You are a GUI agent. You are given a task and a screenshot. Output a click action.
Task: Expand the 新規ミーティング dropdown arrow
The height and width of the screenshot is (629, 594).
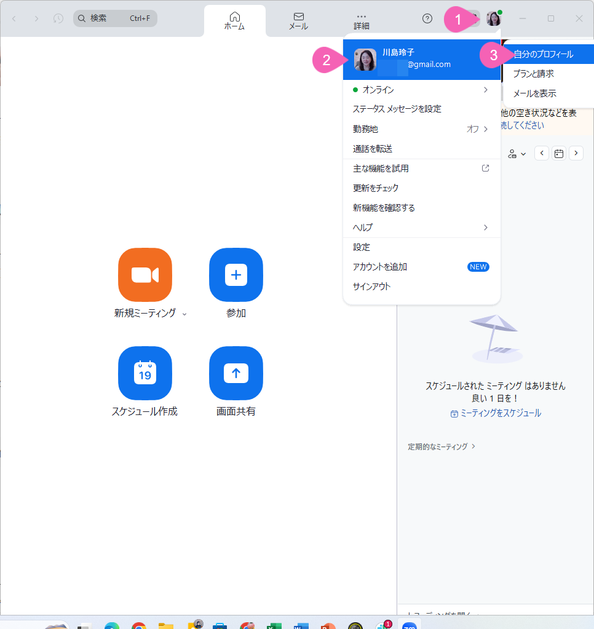point(184,314)
